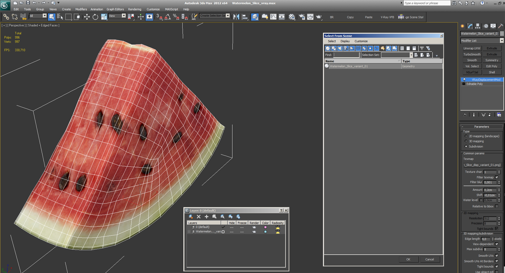
Task: Toggle Angle Snap in main toolbar
Action: (168, 17)
